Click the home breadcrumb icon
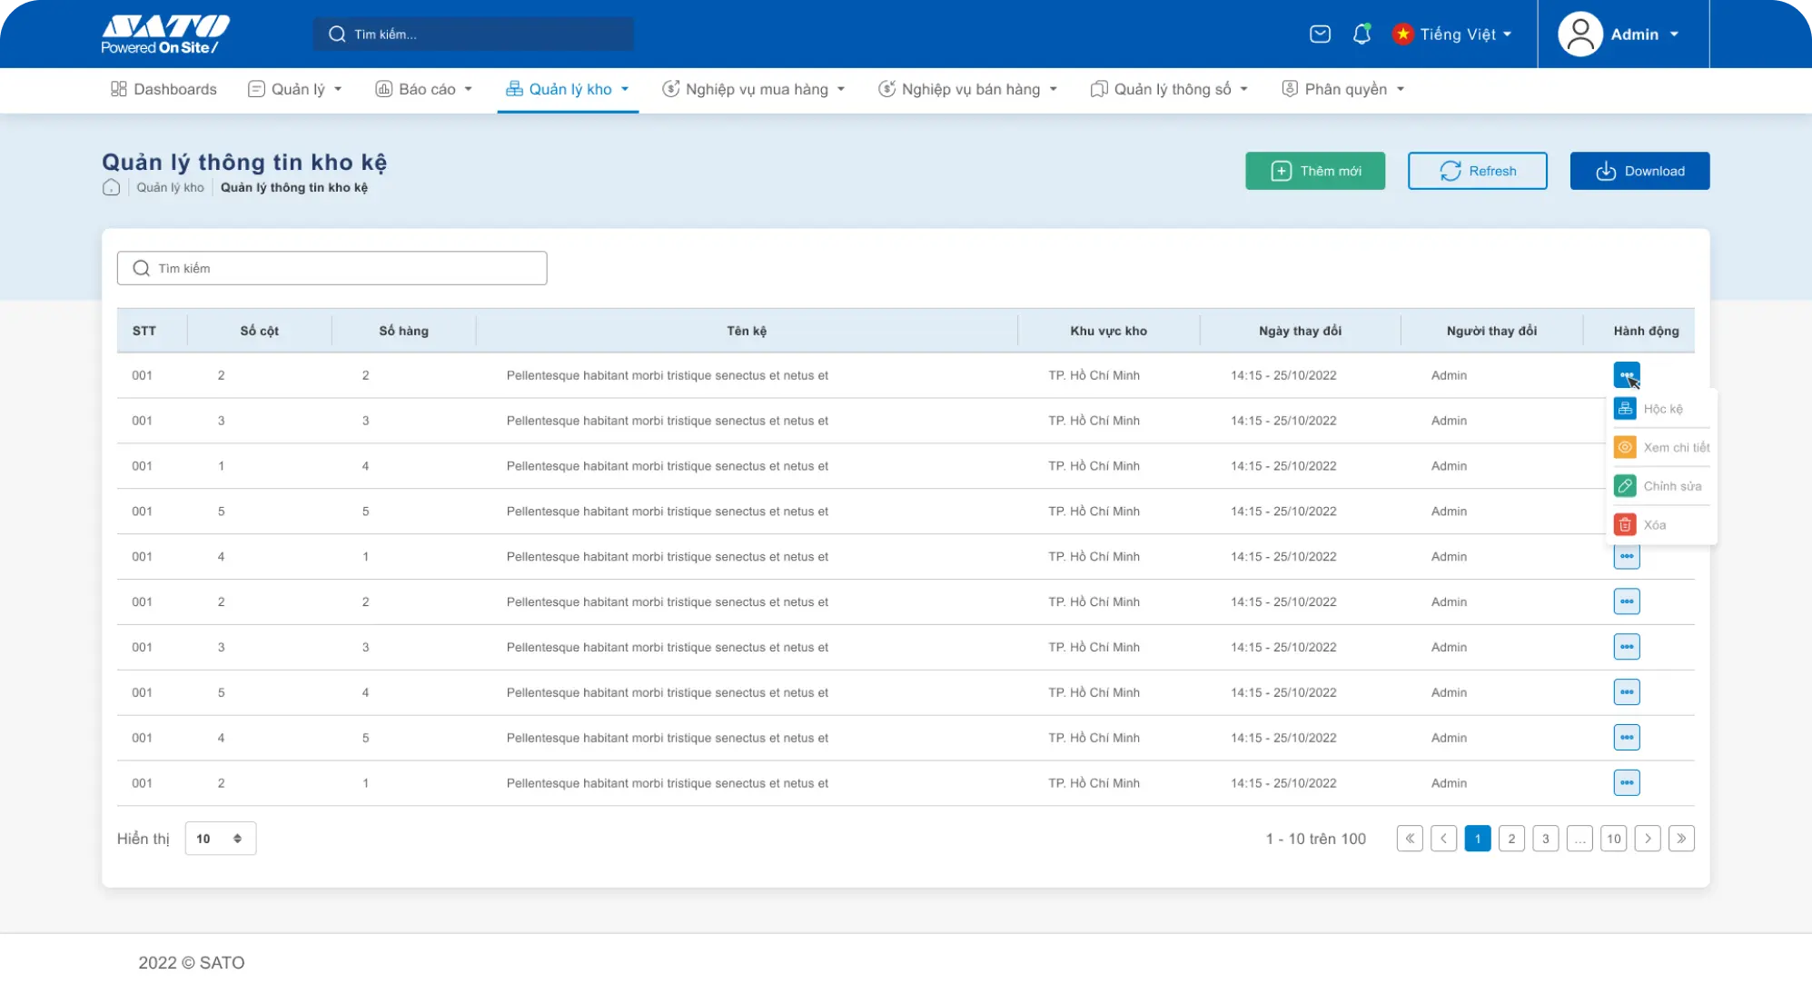Image resolution: width=1812 pixels, height=994 pixels. [x=111, y=187]
